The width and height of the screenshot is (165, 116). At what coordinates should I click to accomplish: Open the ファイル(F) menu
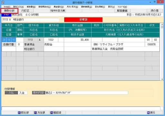(7, 7)
